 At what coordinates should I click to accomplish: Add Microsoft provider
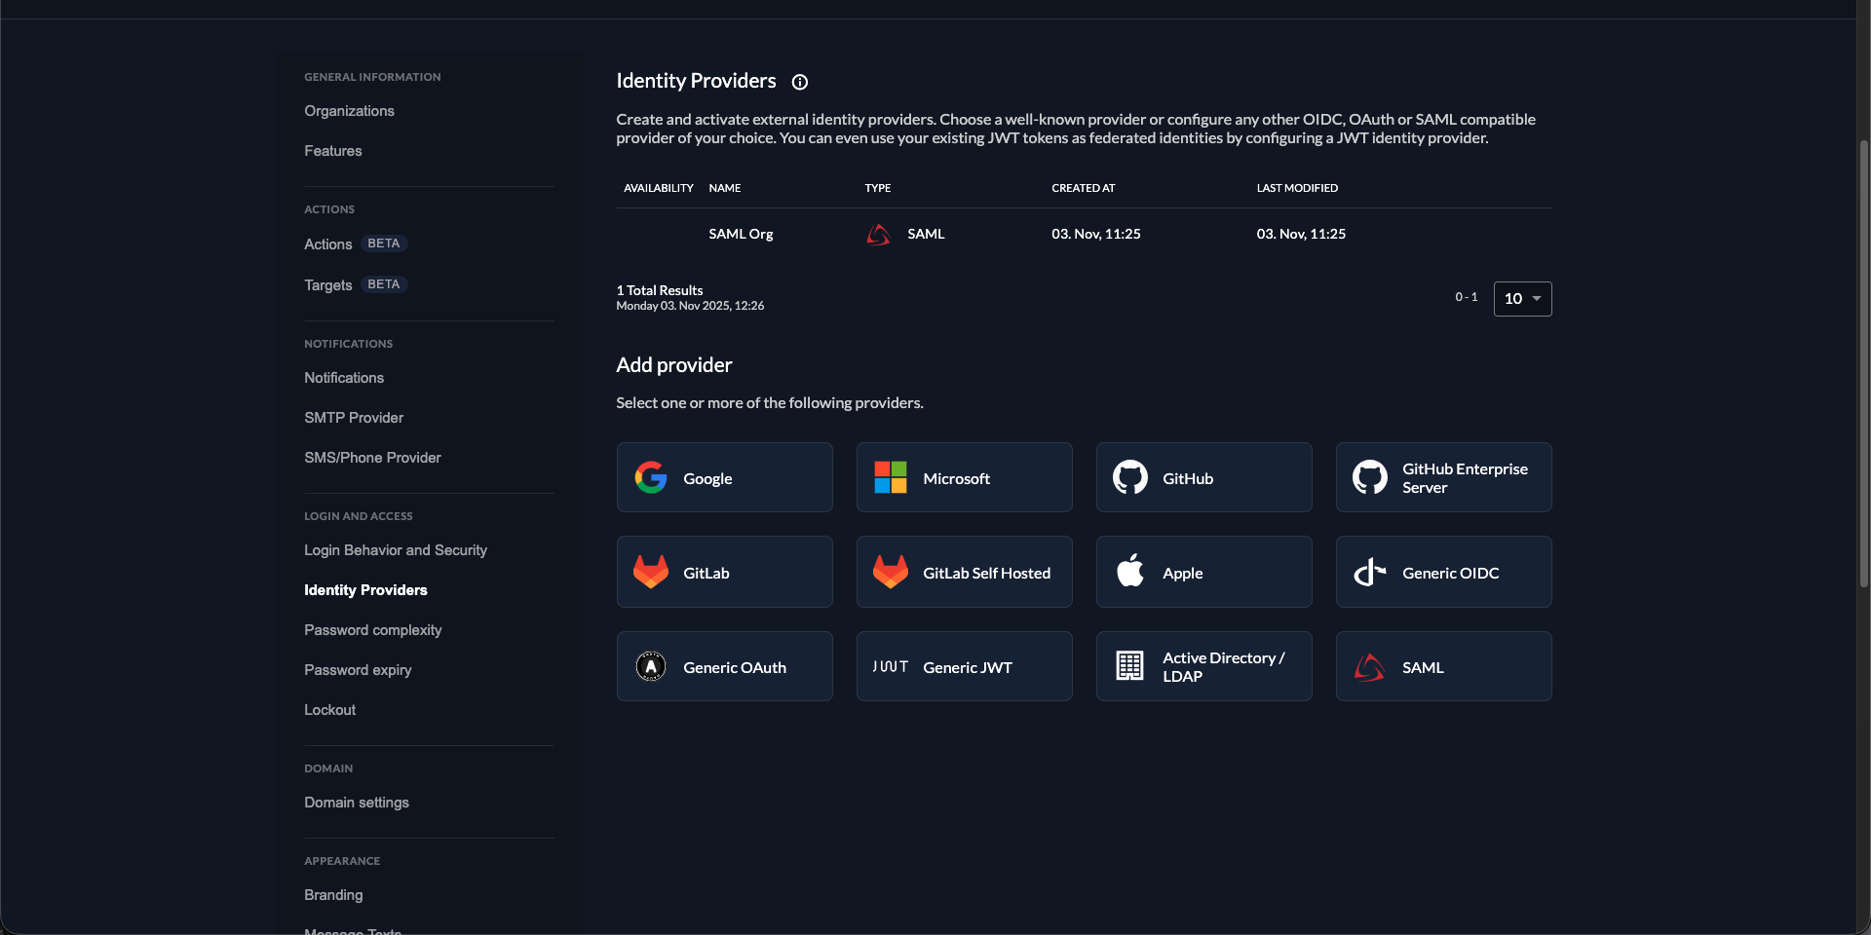pos(965,477)
